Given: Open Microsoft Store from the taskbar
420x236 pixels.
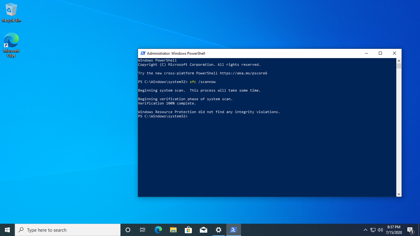Looking at the screenshot, I should [x=188, y=230].
